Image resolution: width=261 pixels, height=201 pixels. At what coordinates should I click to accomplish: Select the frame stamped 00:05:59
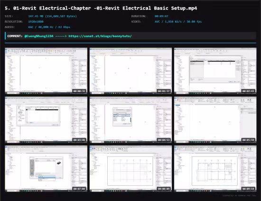[x=215, y=120]
